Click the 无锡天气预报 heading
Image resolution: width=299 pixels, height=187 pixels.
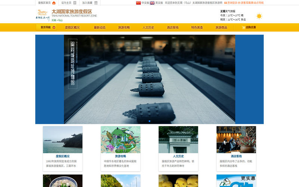[228, 11]
